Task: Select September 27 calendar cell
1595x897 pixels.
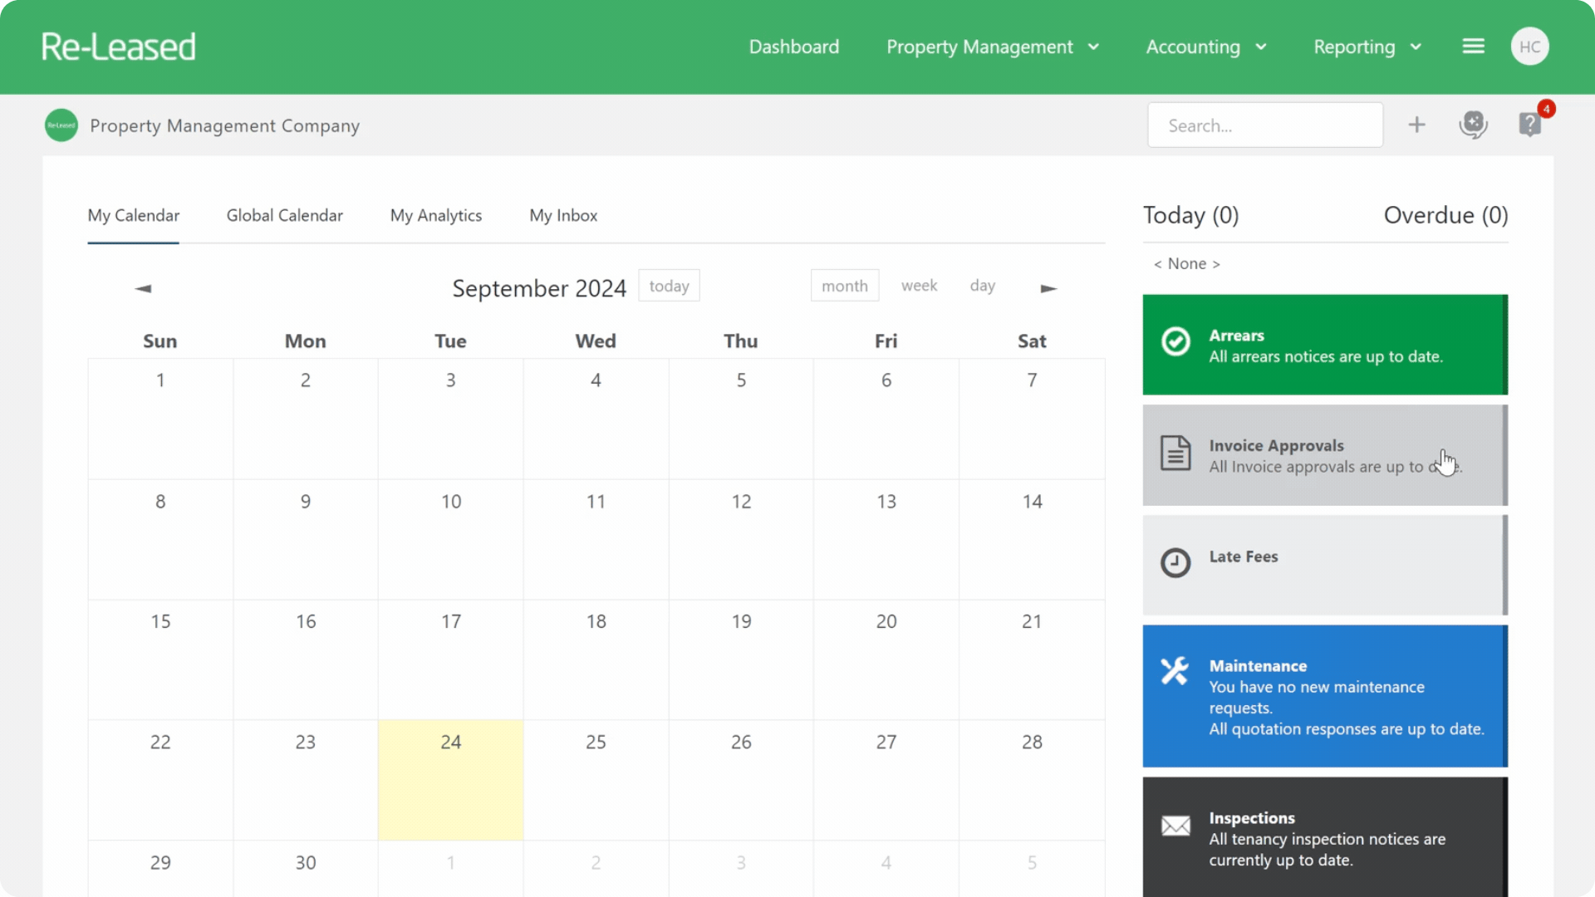Action: [x=886, y=780]
